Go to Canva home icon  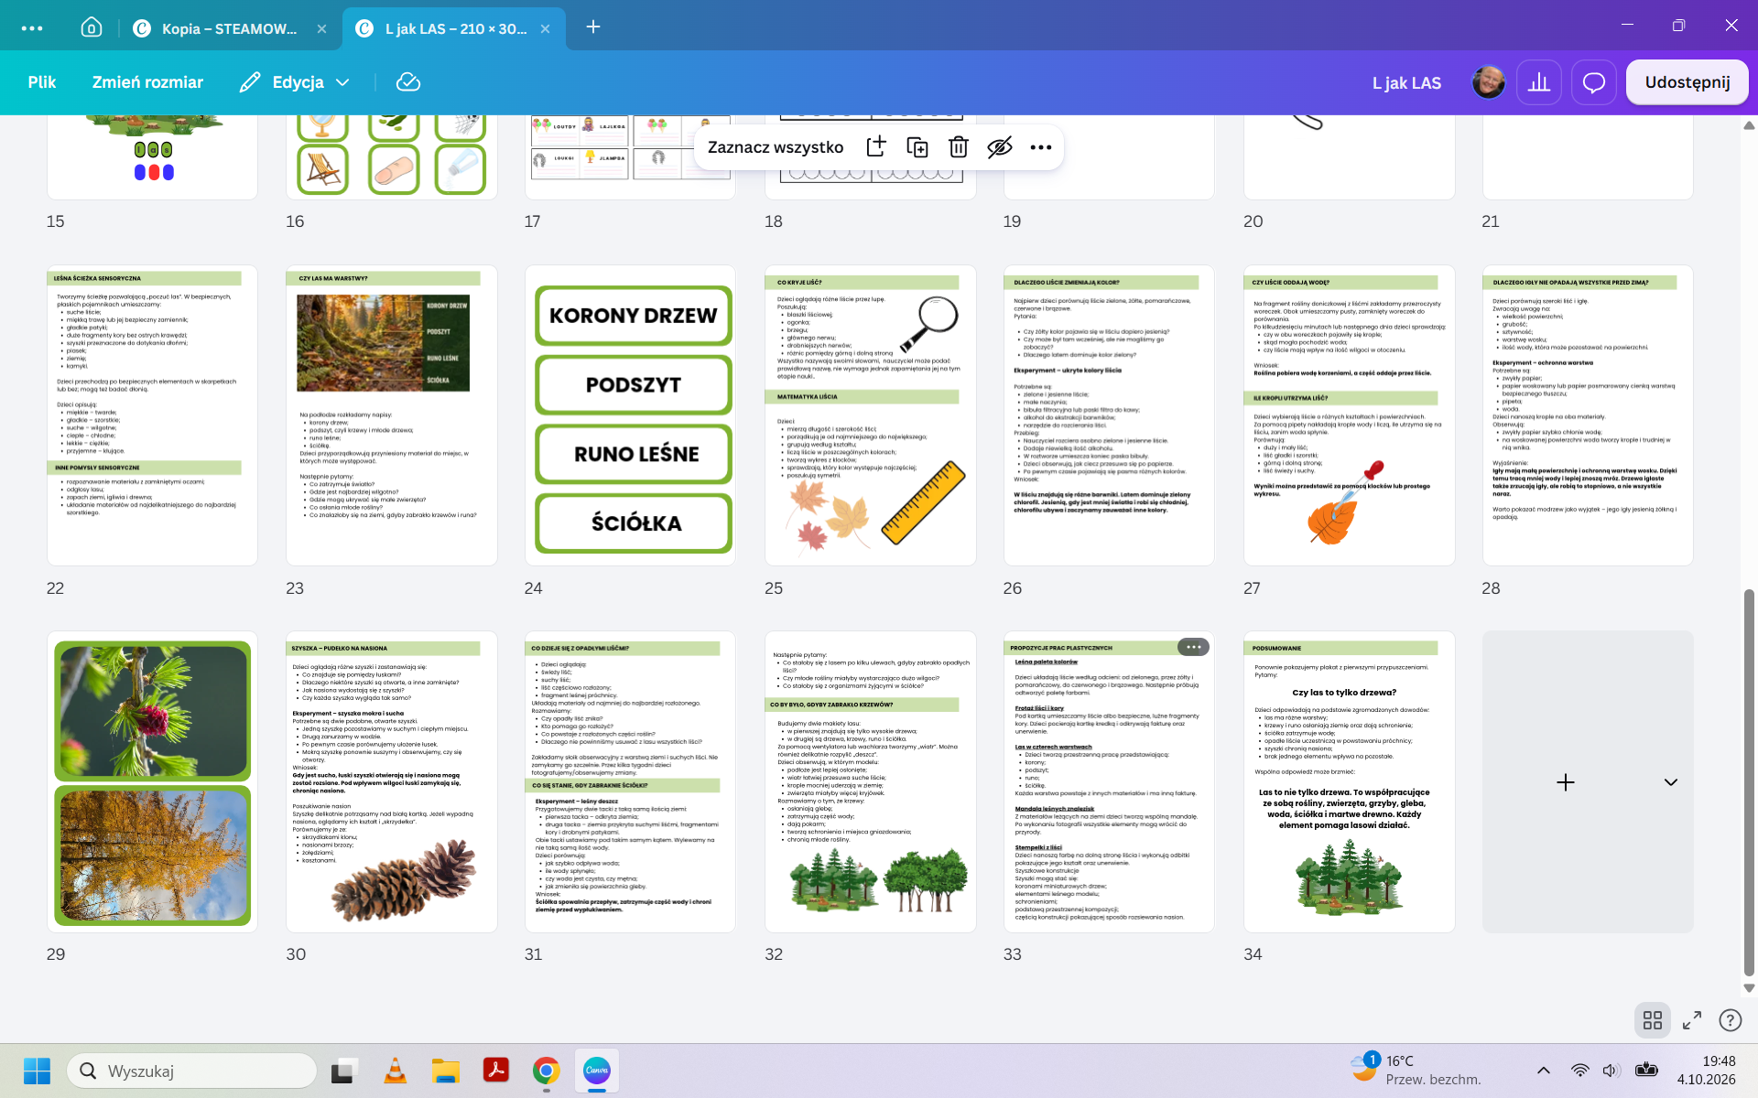92,27
